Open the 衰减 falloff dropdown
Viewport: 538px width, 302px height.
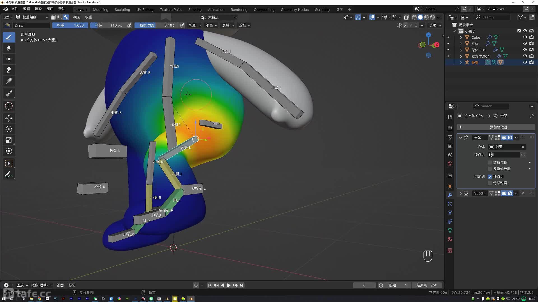pos(228,25)
